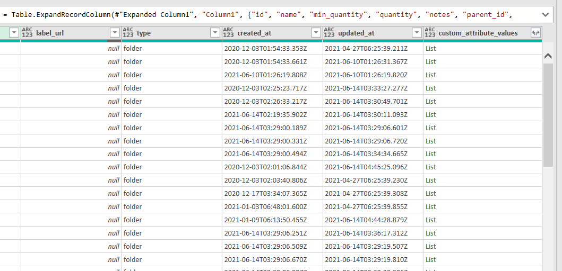Select the created_at column header

tap(254, 33)
